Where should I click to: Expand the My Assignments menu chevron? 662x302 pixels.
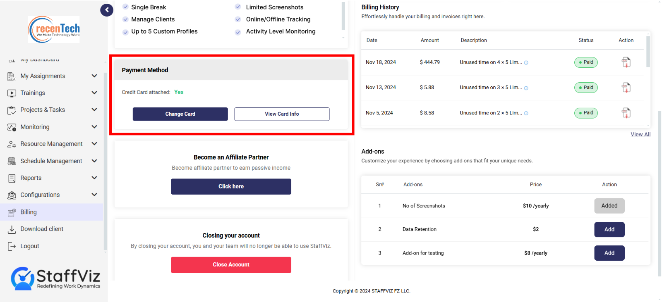[94, 76]
